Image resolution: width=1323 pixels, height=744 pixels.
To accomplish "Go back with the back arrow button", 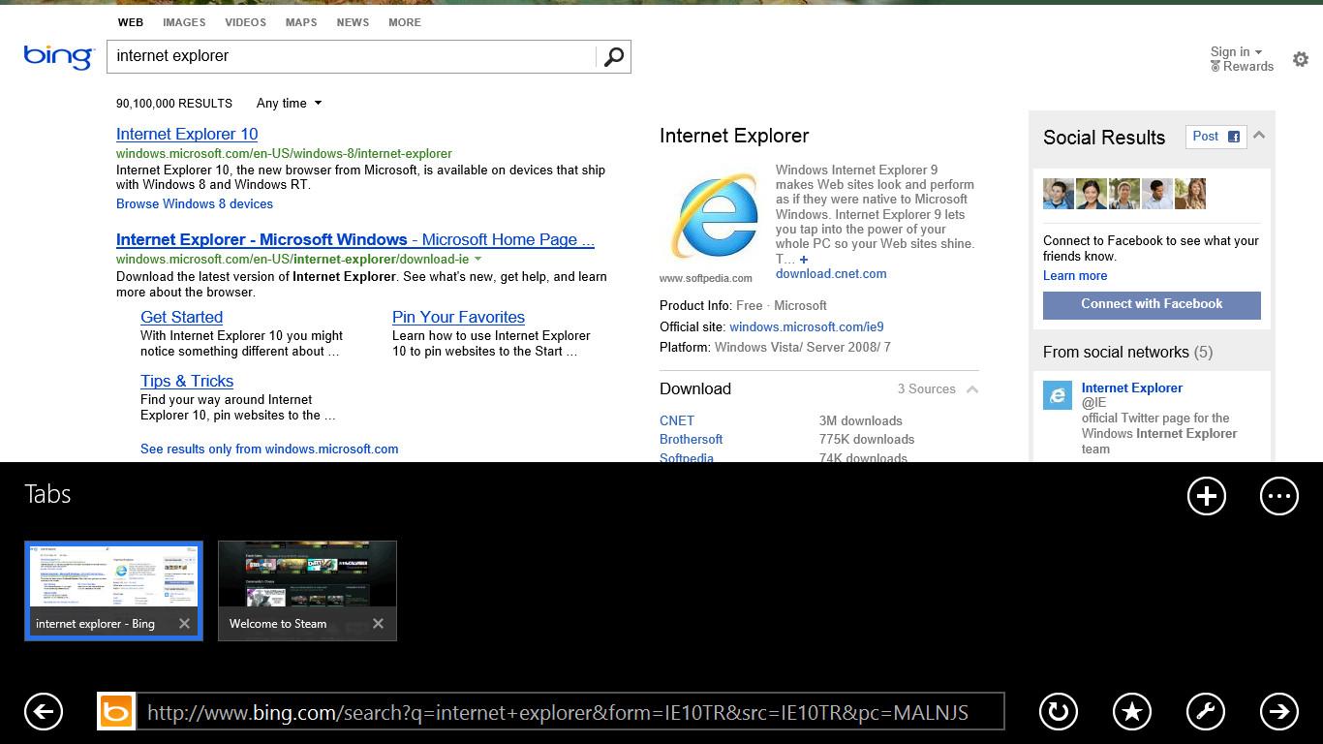I will [x=44, y=712].
